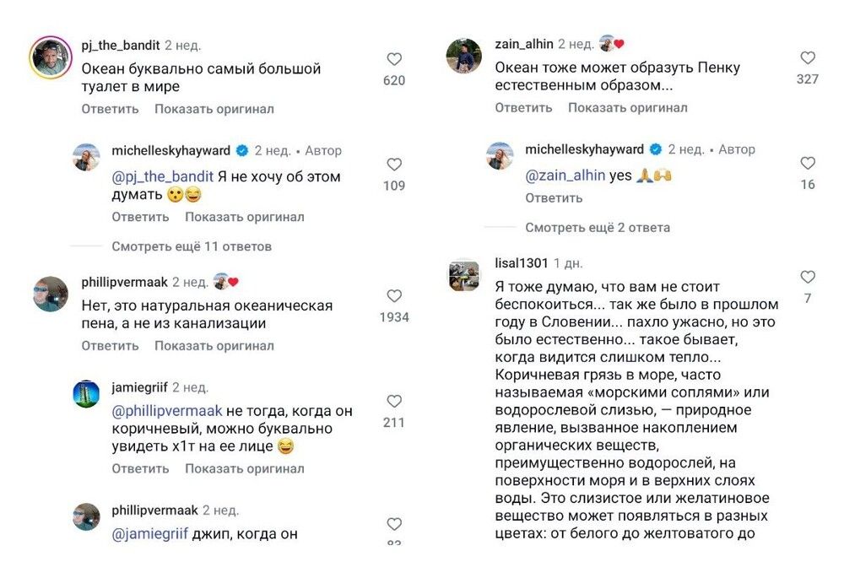Expand "Смотреть ещё 2 ответа" replies
Image resolution: width=844 pixels, height=562 pixels.
(x=598, y=227)
